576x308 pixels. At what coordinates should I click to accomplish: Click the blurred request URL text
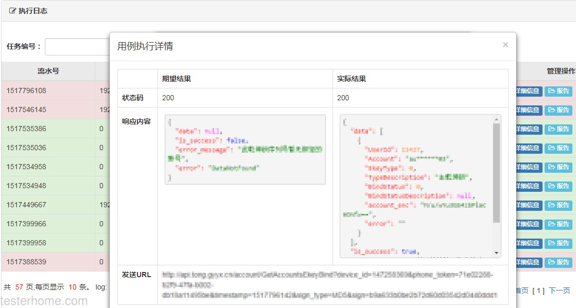(329, 285)
